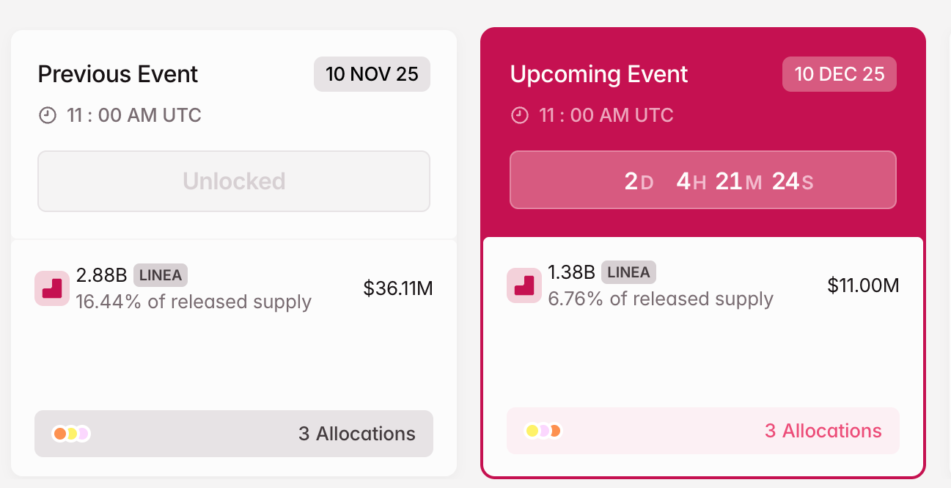Click the countdown timer on Upcoming Event
951x488 pixels.
tap(703, 180)
